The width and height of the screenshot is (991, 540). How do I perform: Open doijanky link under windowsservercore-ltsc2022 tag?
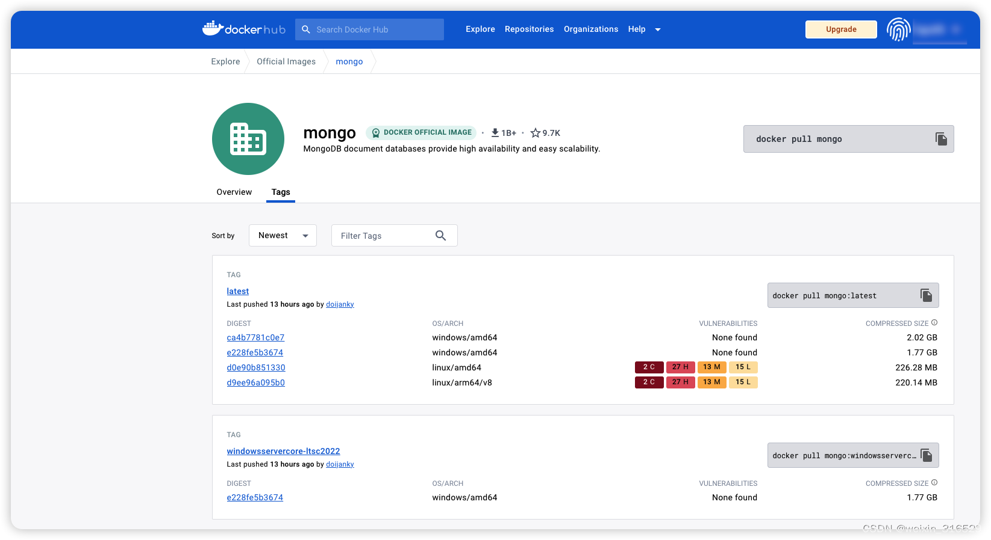(x=340, y=464)
